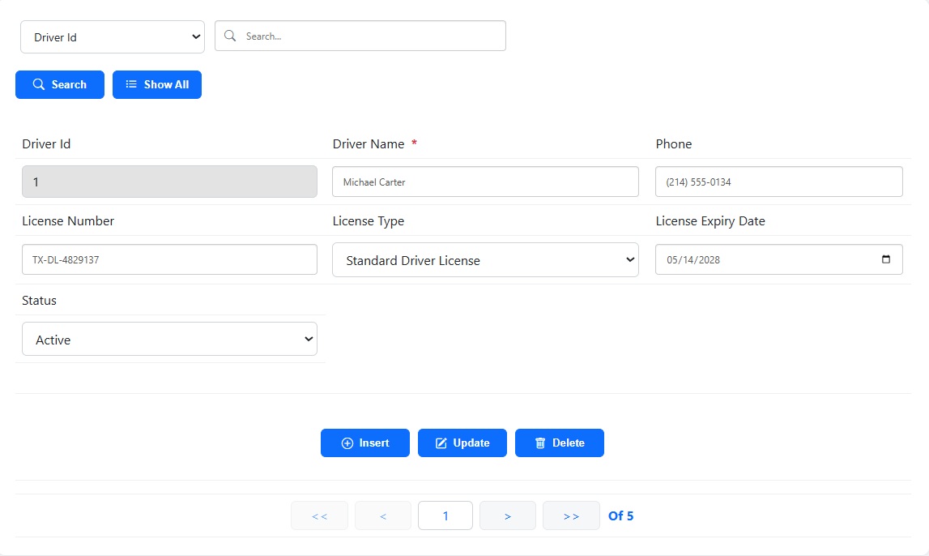Click the 'Driver Id' label above the grey field
The width and height of the screenshot is (929, 556).
click(x=46, y=144)
